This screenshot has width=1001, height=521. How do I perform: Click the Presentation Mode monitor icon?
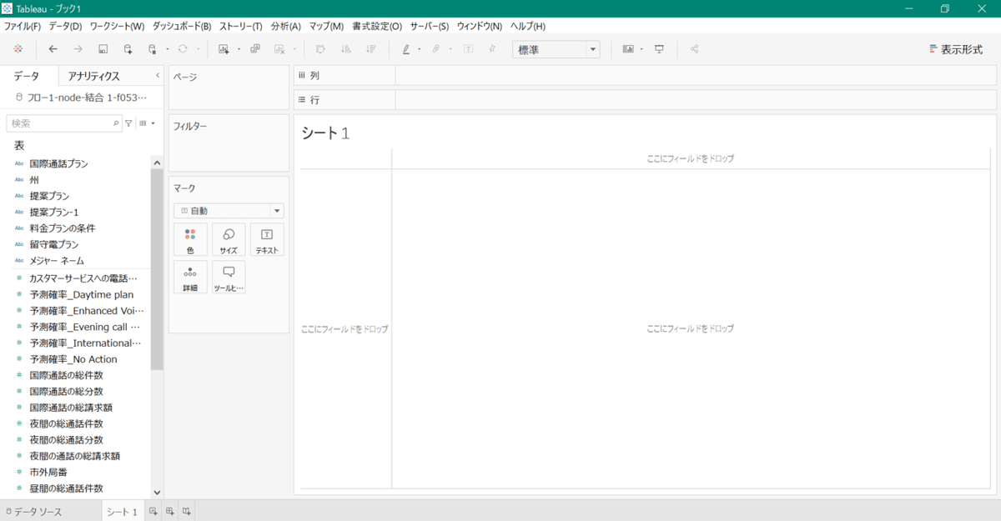point(659,49)
